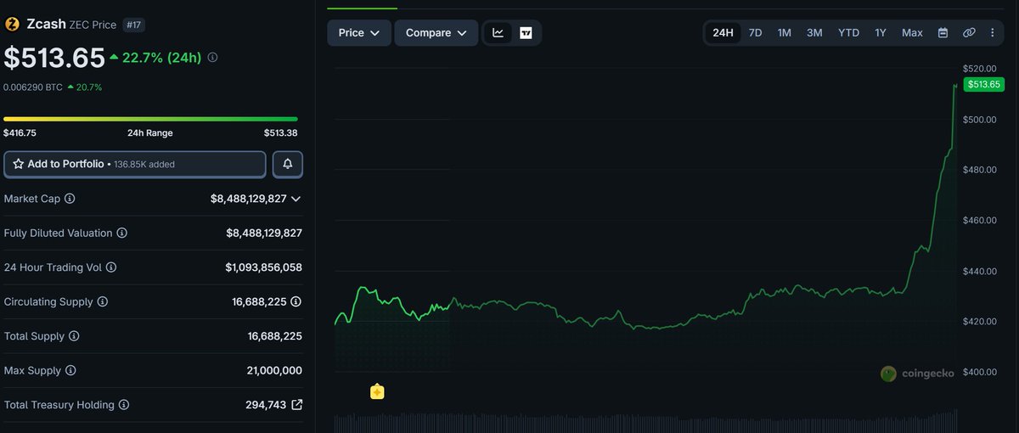Image resolution: width=1019 pixels, height=433 pixels.
Task: Click Add to Portfolio button
Action: coord(135,164)
